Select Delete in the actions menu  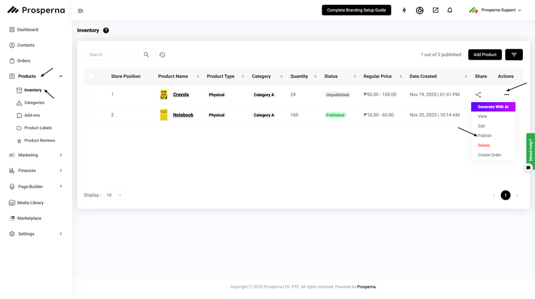pos(483,145)
